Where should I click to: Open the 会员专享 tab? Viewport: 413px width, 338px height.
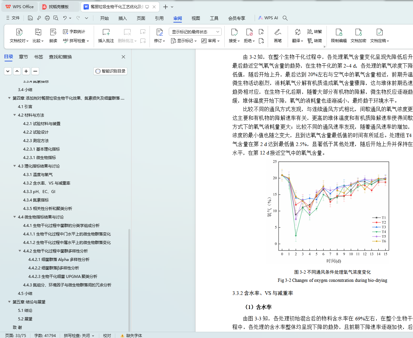237,18
